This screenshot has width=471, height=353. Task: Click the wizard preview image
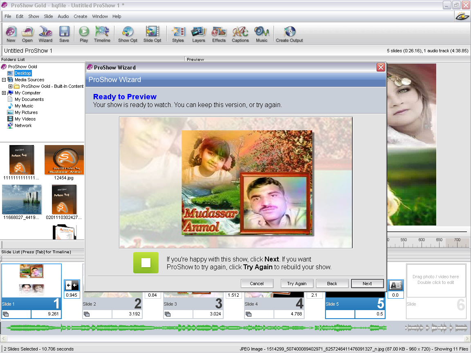[x=236, y=183]
